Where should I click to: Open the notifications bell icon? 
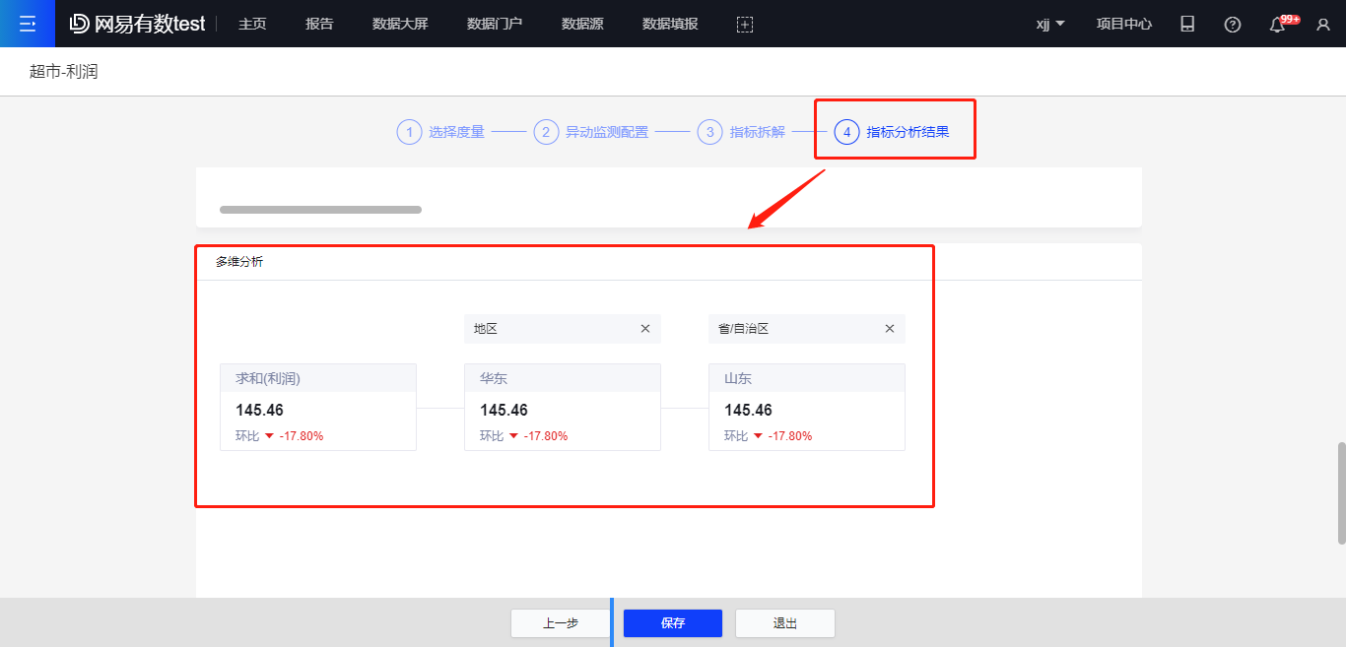(1277, 25)
